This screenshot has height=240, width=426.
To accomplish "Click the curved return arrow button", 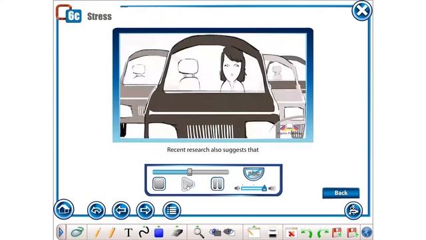I will tap(97, 211).
